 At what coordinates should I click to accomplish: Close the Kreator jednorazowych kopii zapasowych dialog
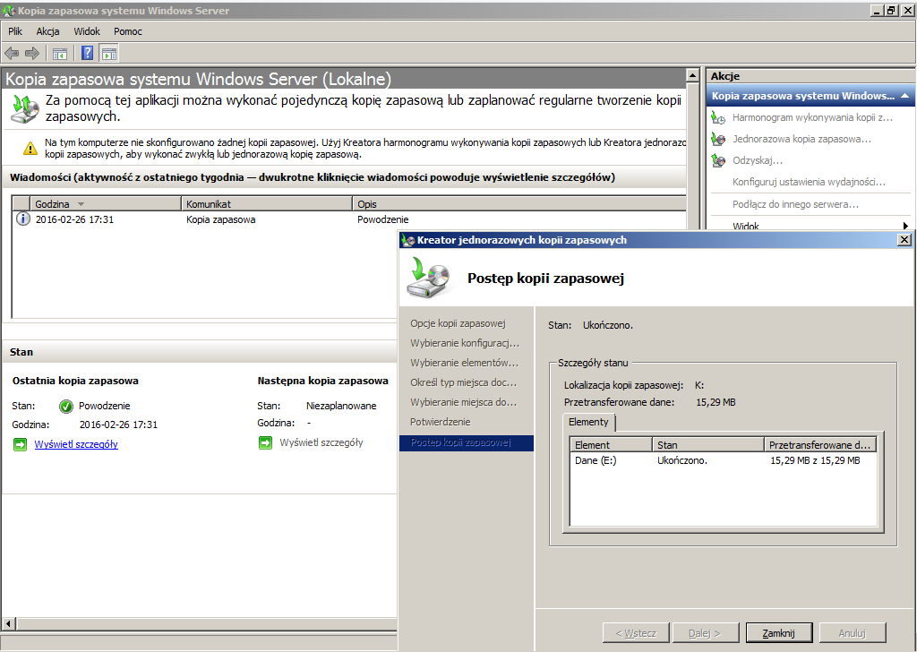pyautogui.click(x=904, y=240)
